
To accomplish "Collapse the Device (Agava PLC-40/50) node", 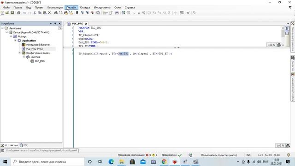I will click(x=7, y=32).
